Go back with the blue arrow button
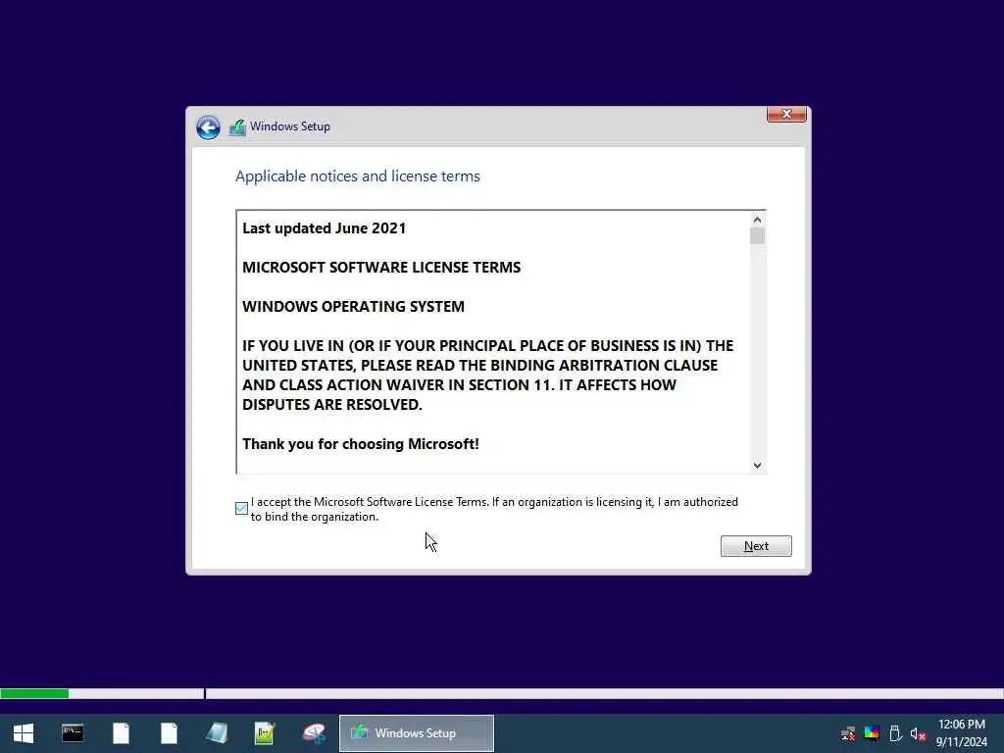1004x753 pixels. (208, 127)
